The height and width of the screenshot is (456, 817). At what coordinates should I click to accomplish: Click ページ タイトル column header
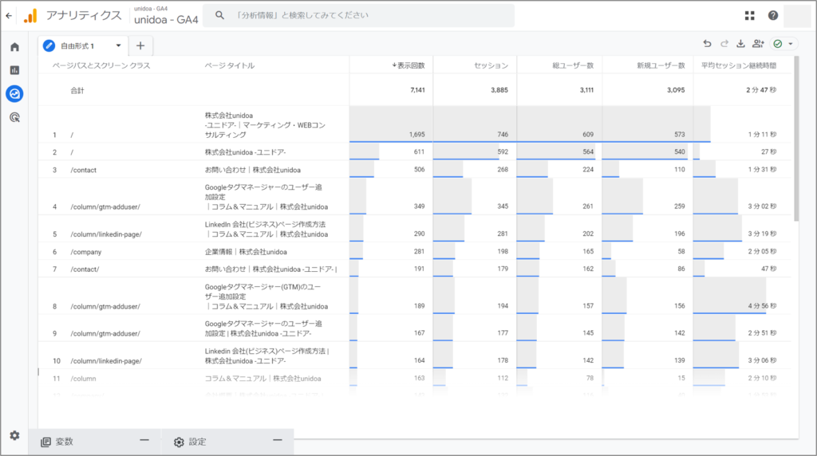[x=230, y=65]
